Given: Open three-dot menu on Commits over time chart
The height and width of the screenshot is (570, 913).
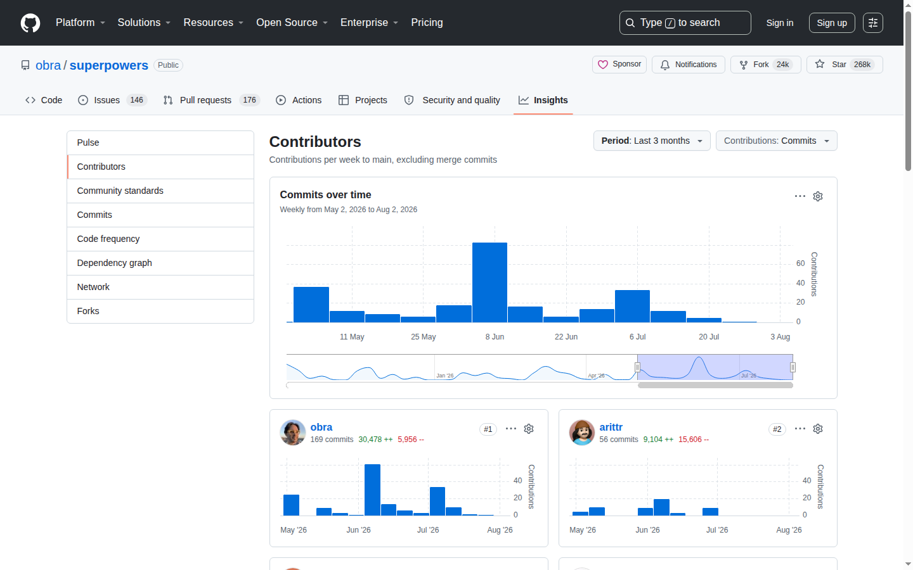Looking at the screenshot, I should tap(800, 196).
